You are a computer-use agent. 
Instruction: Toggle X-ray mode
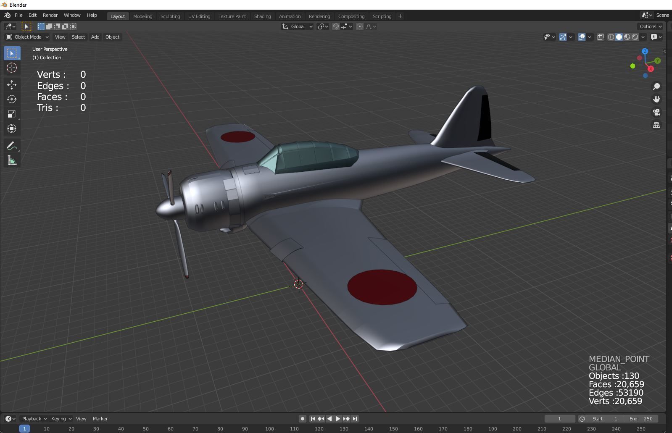(x=601, y=37)
